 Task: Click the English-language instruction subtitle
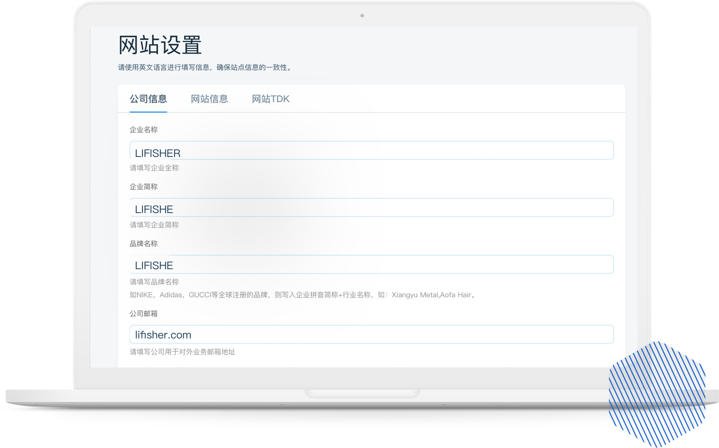(x=205, y=68)
